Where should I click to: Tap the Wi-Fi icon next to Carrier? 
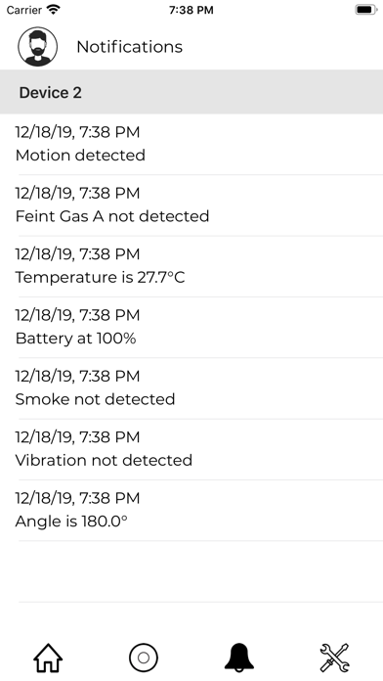click(54, 9)
